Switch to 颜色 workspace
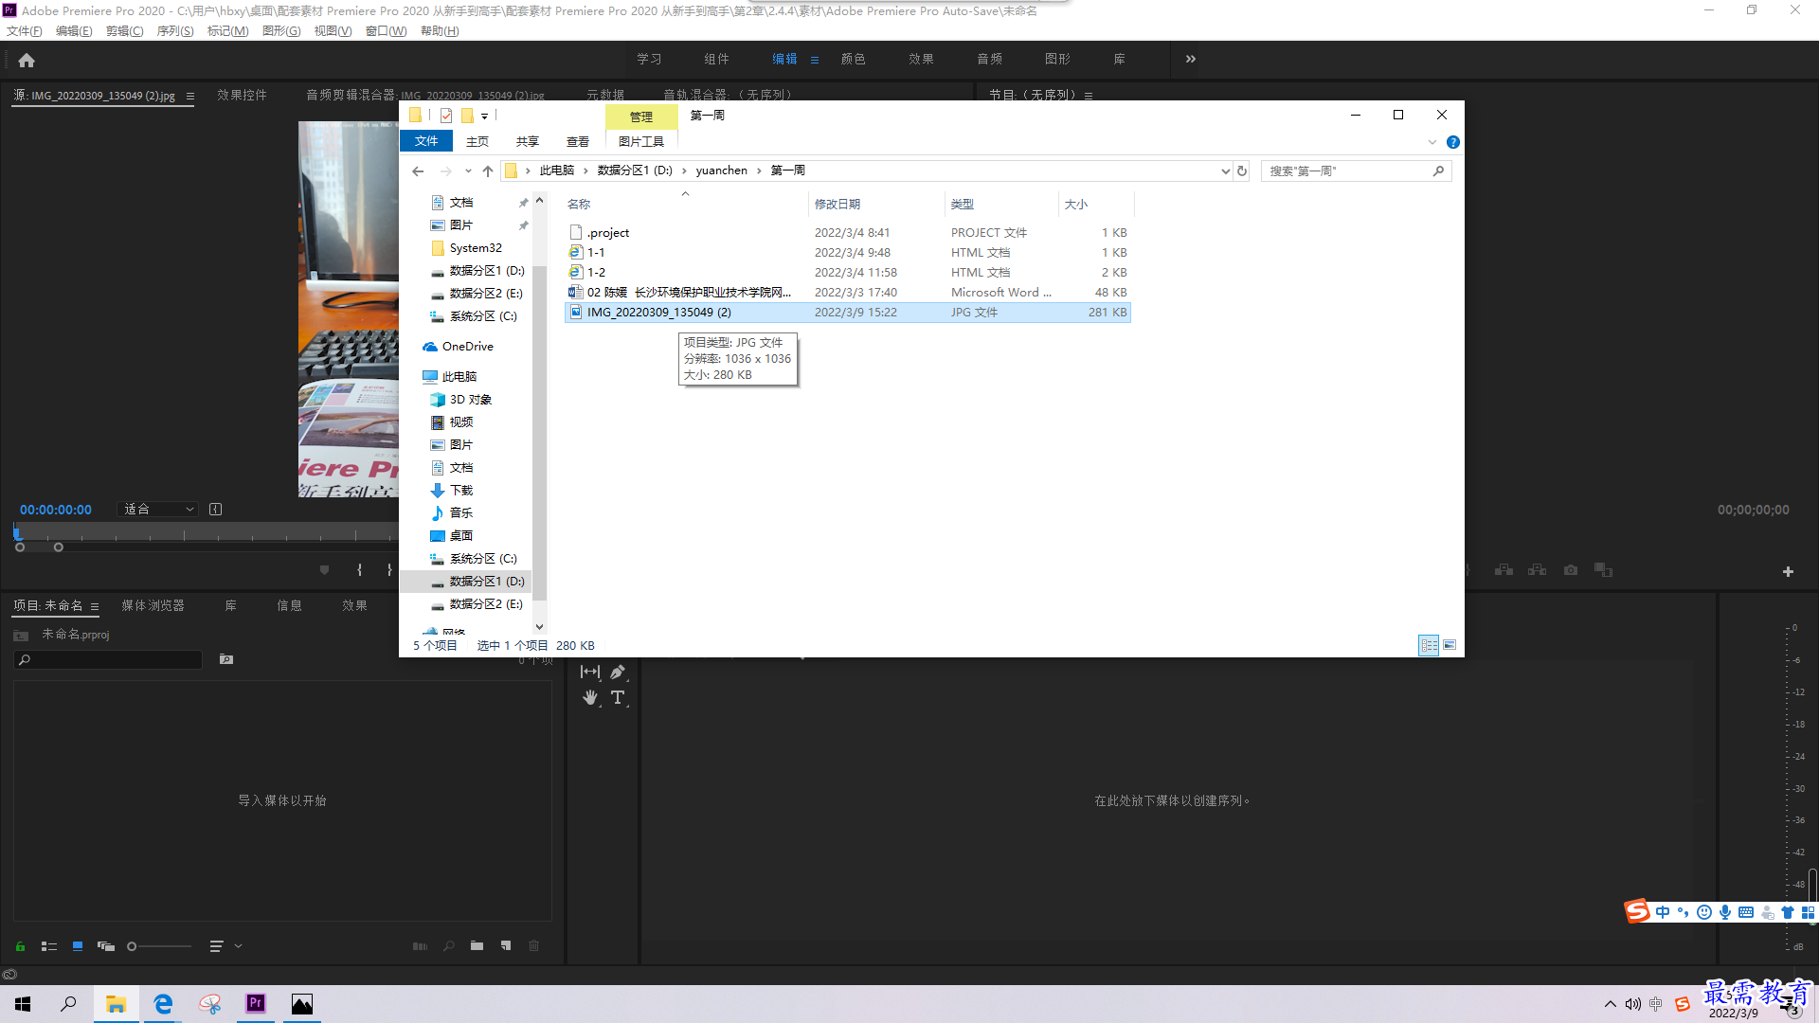This screenshot has width=1819, height=1023. point(853,59)
